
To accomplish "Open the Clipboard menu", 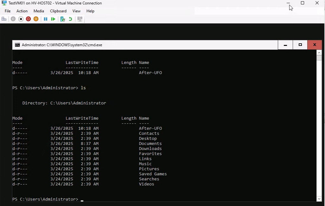I will [x=58, y=11].
